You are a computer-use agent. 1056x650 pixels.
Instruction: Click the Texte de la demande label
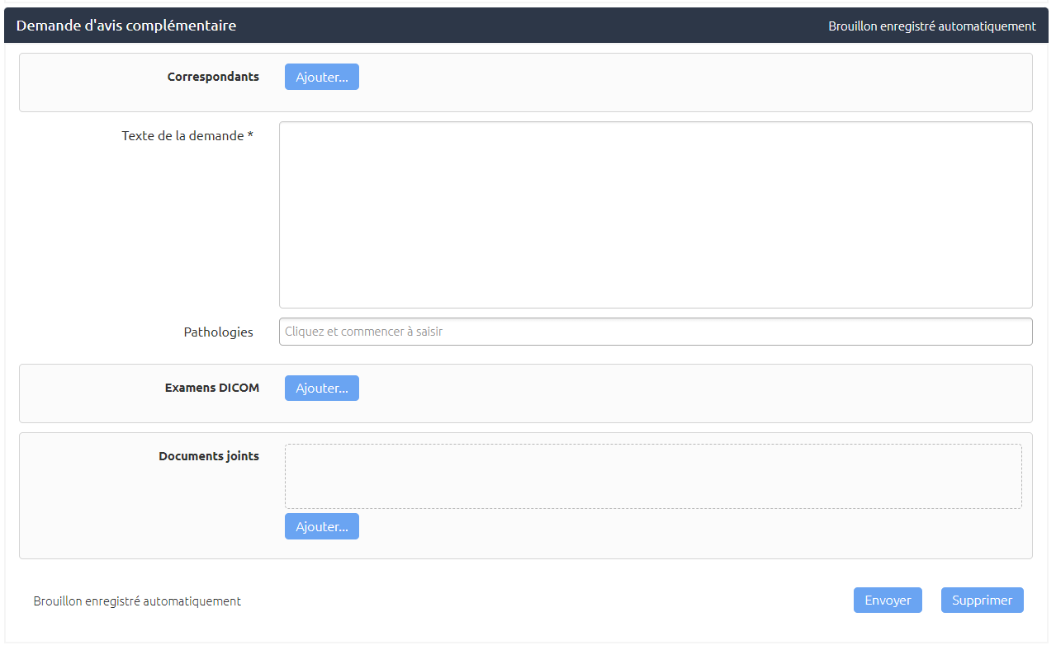coord(182,135)
